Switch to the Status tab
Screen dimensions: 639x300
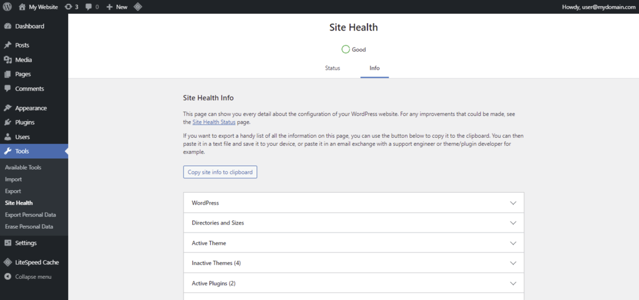[333, 68]
